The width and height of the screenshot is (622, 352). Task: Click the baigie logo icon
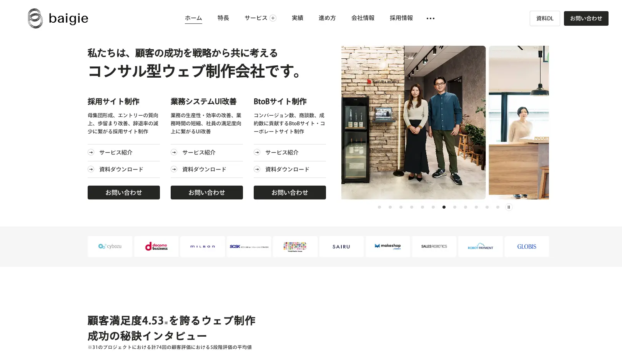[35, 18]
